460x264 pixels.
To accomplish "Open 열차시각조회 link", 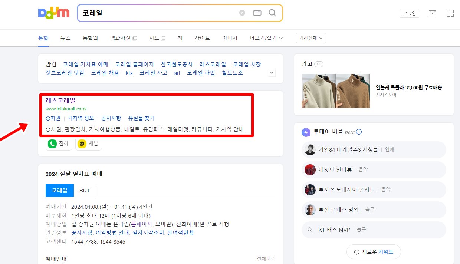I will tap(148, 232).
